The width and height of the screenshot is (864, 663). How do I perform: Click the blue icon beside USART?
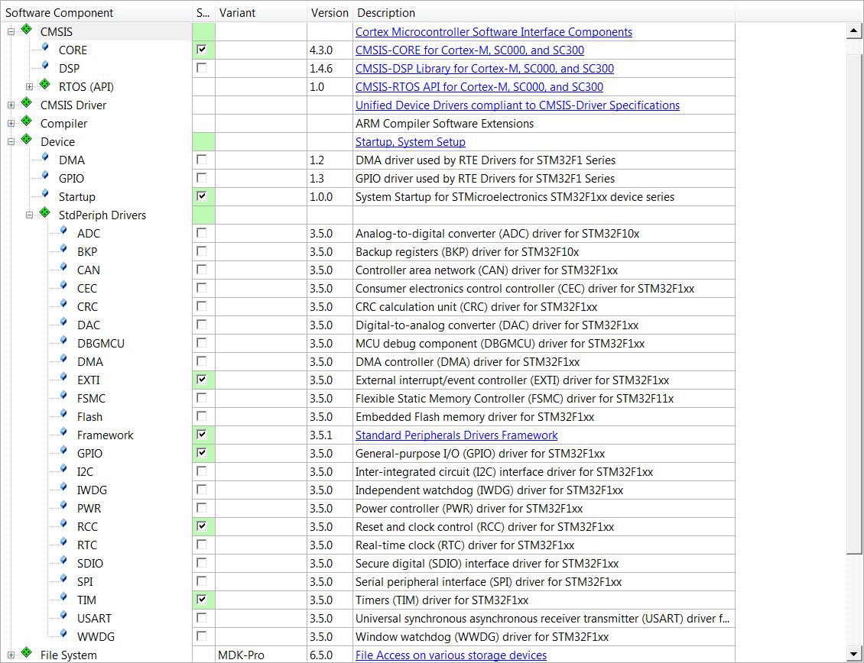(64, 616)
